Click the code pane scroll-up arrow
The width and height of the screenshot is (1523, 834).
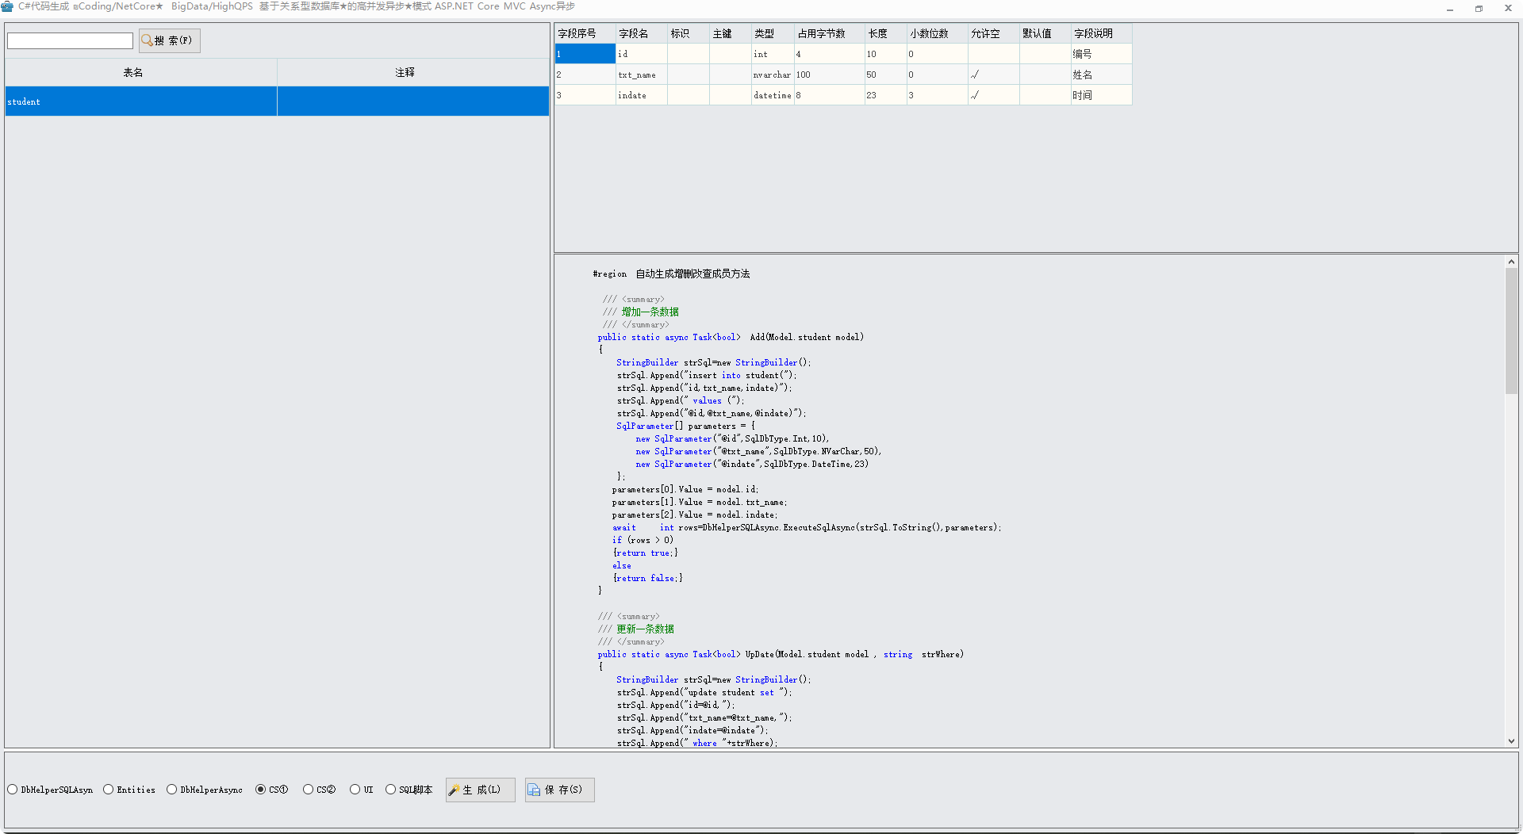coord(1511,262)
